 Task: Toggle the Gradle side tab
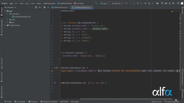click(183, 11)
